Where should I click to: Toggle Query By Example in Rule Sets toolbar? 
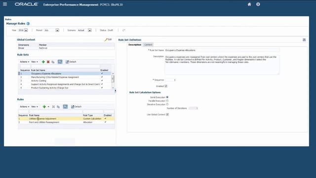(x=60, y=62)
